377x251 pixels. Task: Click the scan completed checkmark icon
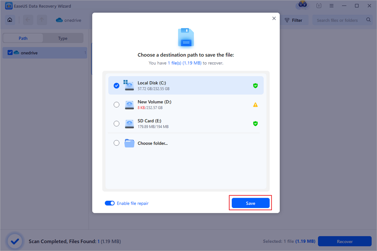coord(15,241)
